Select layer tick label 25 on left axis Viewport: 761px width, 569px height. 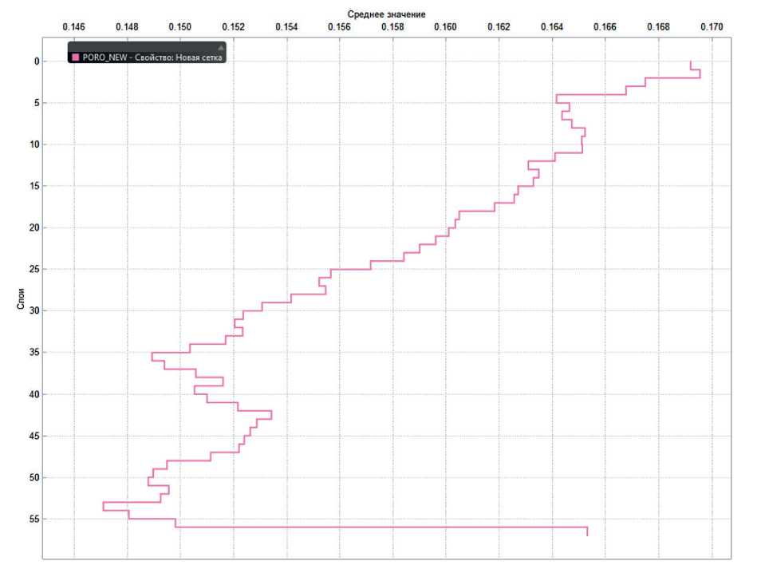point(34,269)
